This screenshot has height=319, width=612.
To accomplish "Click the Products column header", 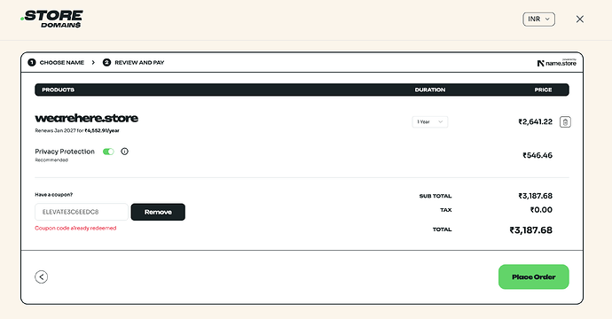I will pyautogui.click(x=59, y=89).
